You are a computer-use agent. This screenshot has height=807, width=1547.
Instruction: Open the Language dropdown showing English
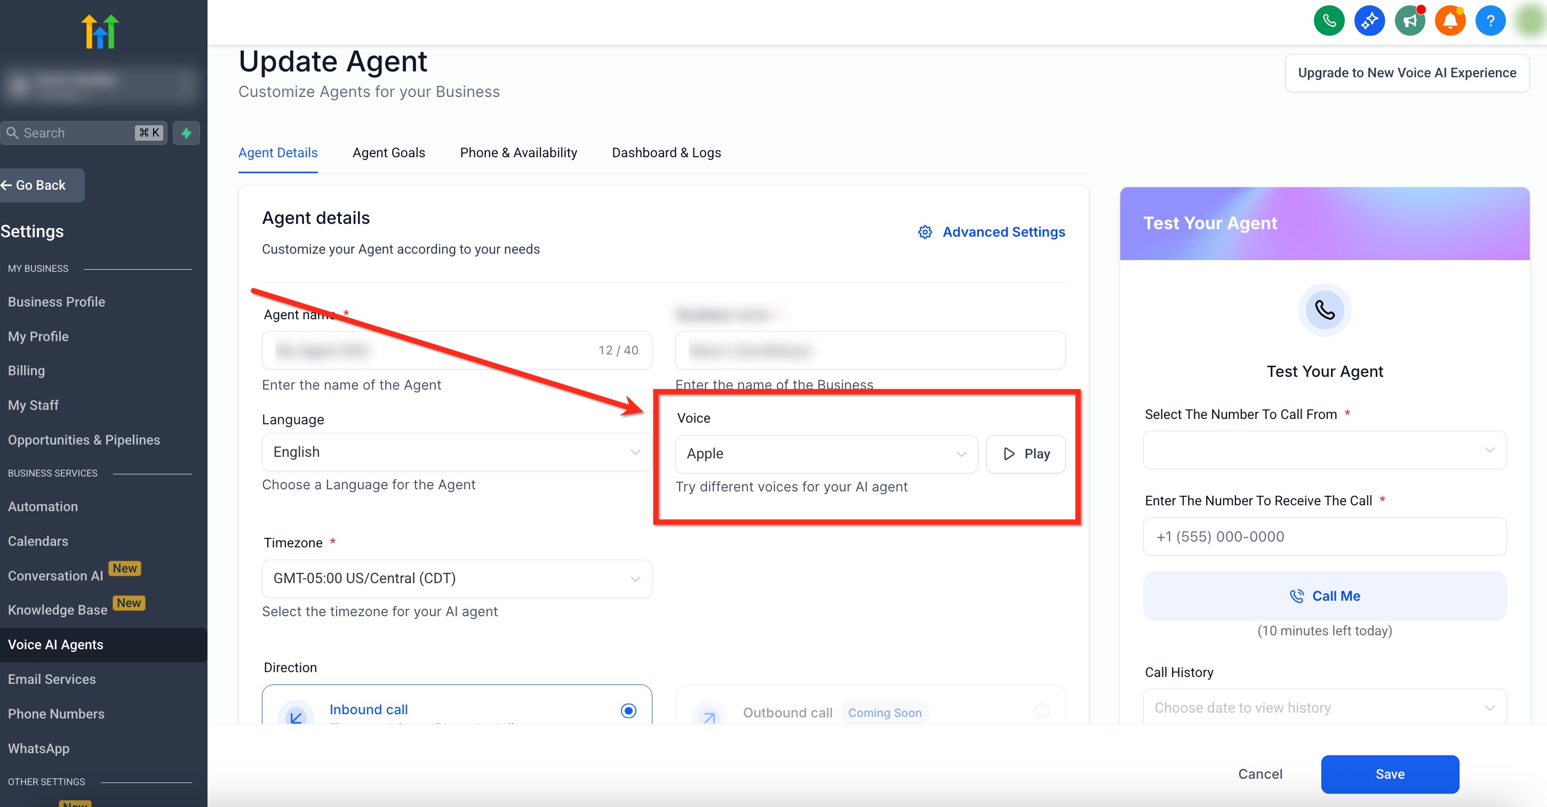pyautogui.click(x=457, y=452)
